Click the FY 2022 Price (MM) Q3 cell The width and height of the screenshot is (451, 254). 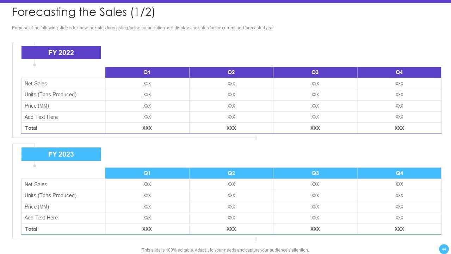[x=315, y=106]
